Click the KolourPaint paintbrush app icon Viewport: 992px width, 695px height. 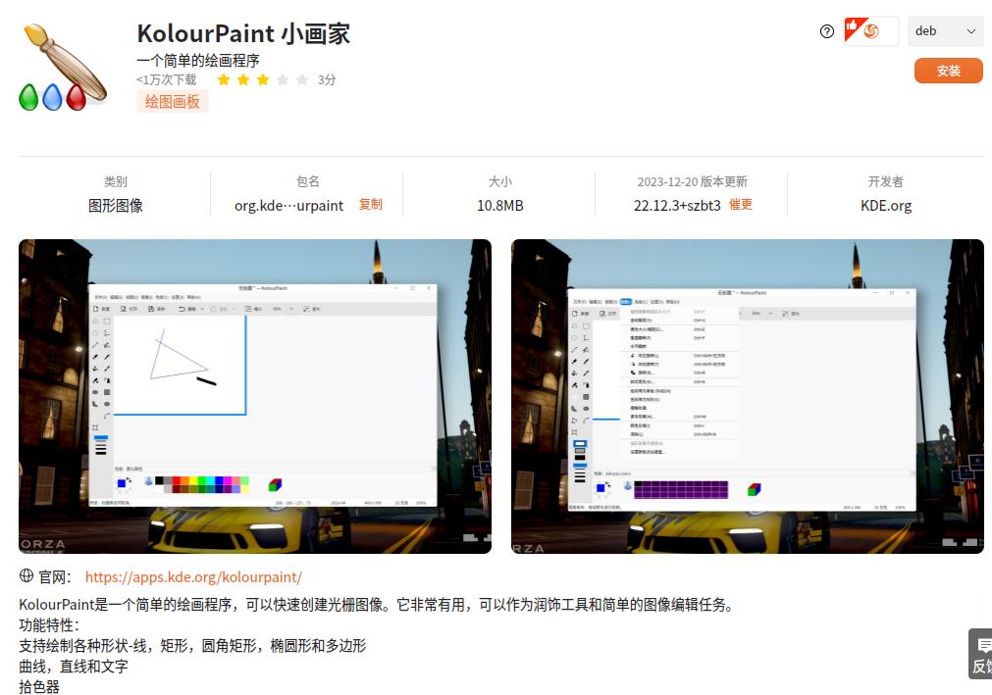tap(63, 68)
